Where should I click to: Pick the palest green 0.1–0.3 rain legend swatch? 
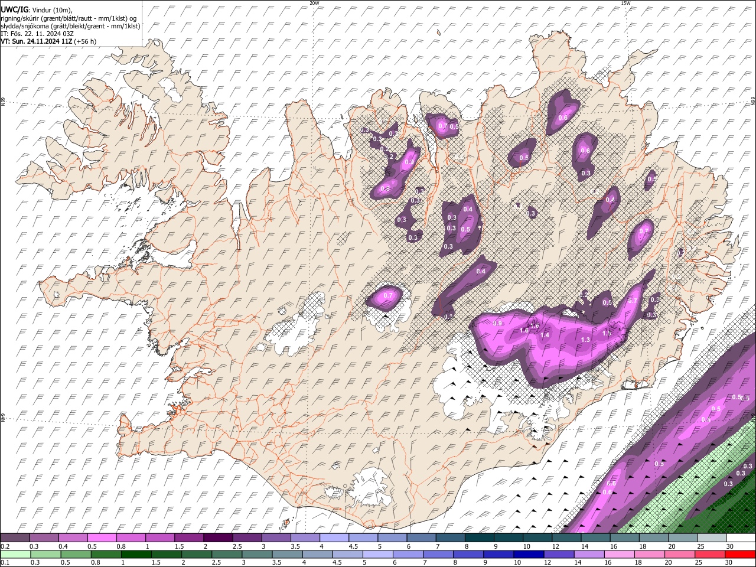pos(15,554)
